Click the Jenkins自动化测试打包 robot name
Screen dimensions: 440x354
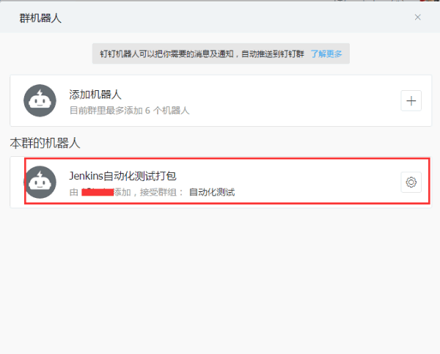(122, 176)
